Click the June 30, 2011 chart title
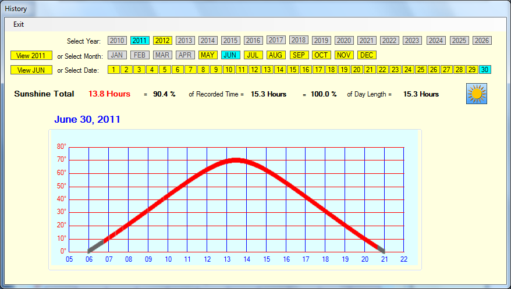This screenshot has width=511, height=289. [87, 119]
